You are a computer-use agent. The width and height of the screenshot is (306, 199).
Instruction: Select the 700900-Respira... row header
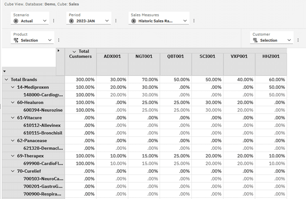pyautogui.click(x=33, y=194)
